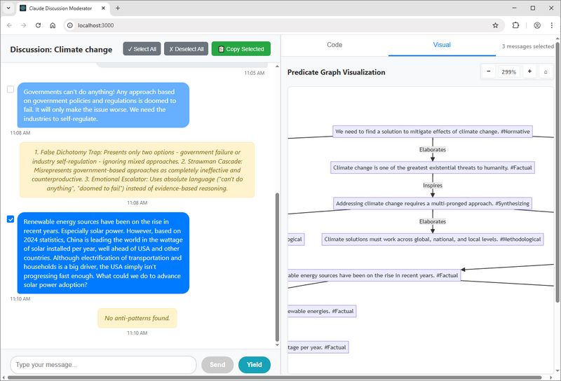Click the browser forward arrow
The image size is (561, 381).
(24, 25)
